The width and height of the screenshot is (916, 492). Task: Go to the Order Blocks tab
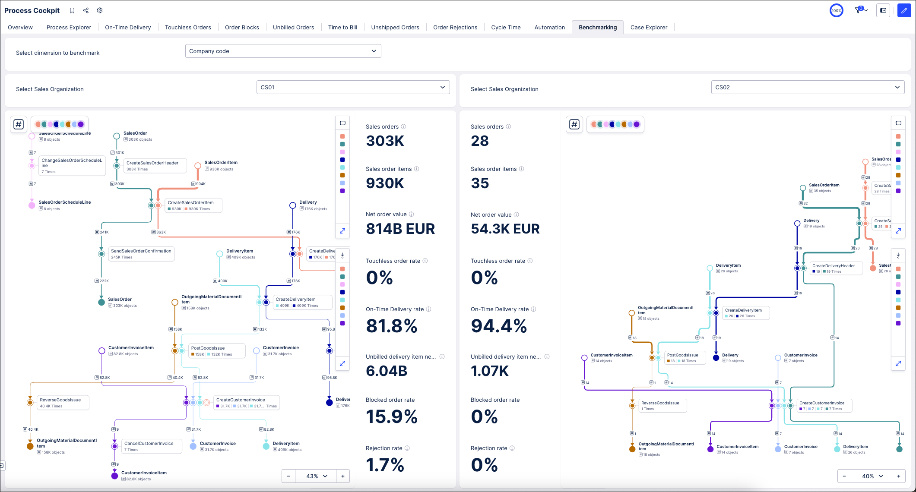pyautogui.click(x=242, y=27)
